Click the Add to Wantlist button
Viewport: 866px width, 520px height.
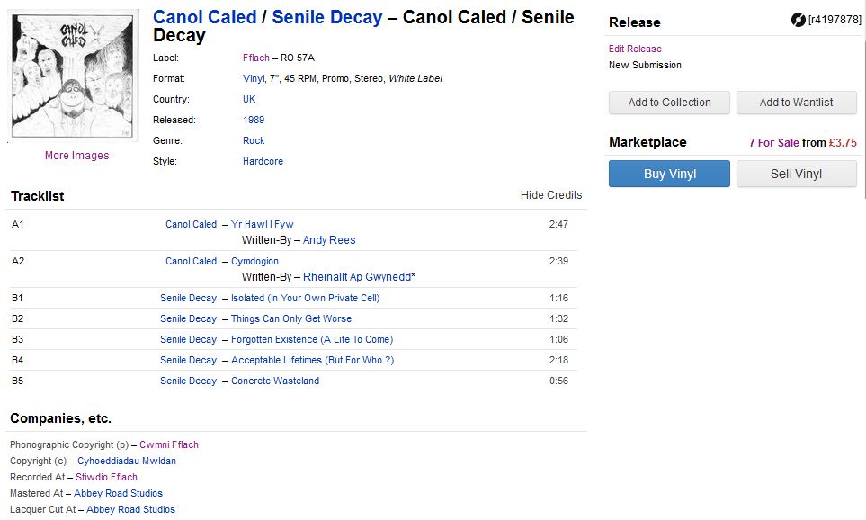(796, 103)
